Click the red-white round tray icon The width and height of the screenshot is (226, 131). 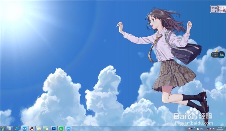(x=211, y=129)
